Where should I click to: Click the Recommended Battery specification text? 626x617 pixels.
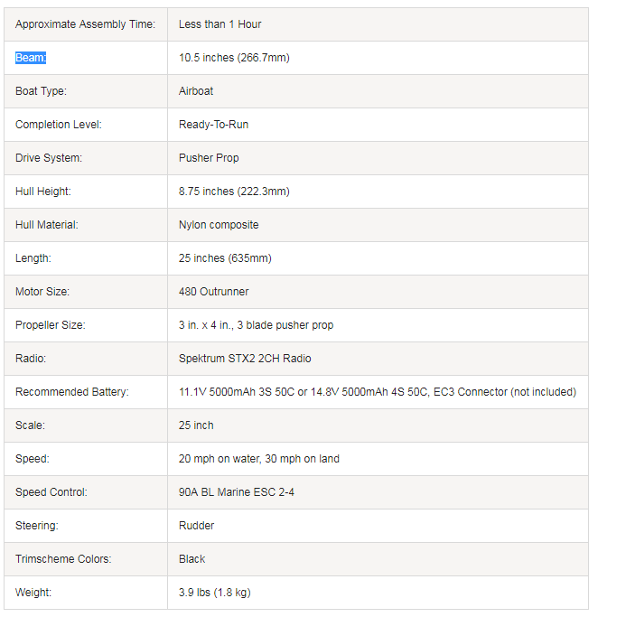coord(377,392)
